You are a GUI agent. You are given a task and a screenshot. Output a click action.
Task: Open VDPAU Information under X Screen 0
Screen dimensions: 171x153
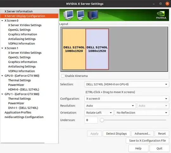tap(22, 44)
